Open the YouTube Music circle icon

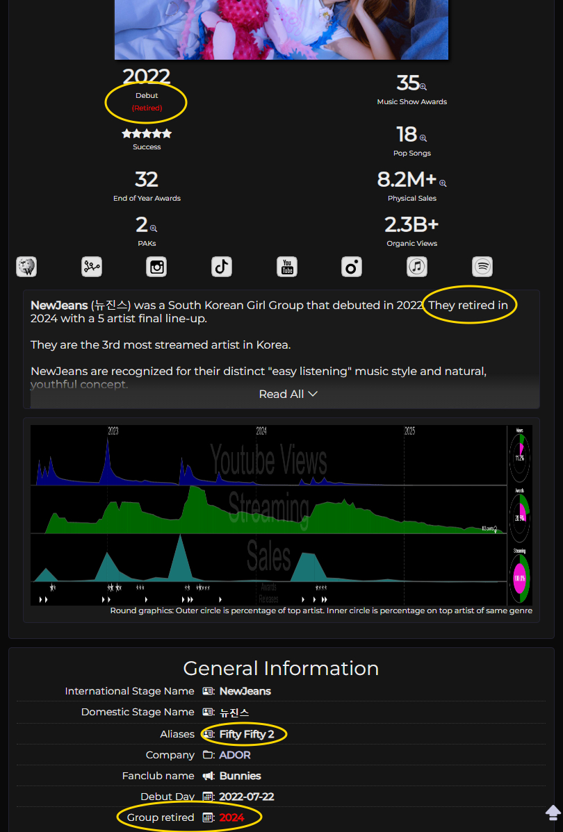[352, 267]
